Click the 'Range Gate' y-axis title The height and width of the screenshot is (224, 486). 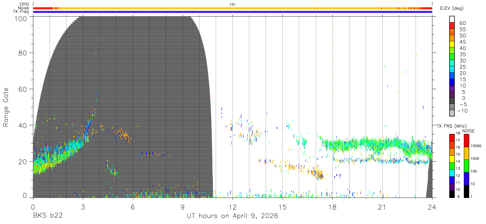point(6,107)
